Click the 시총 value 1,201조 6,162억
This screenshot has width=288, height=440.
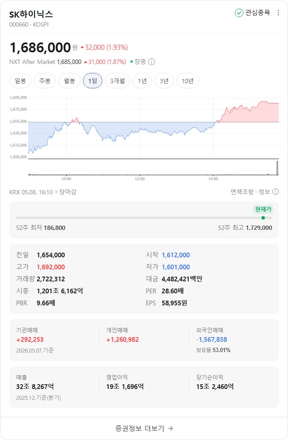click(60, 291)
